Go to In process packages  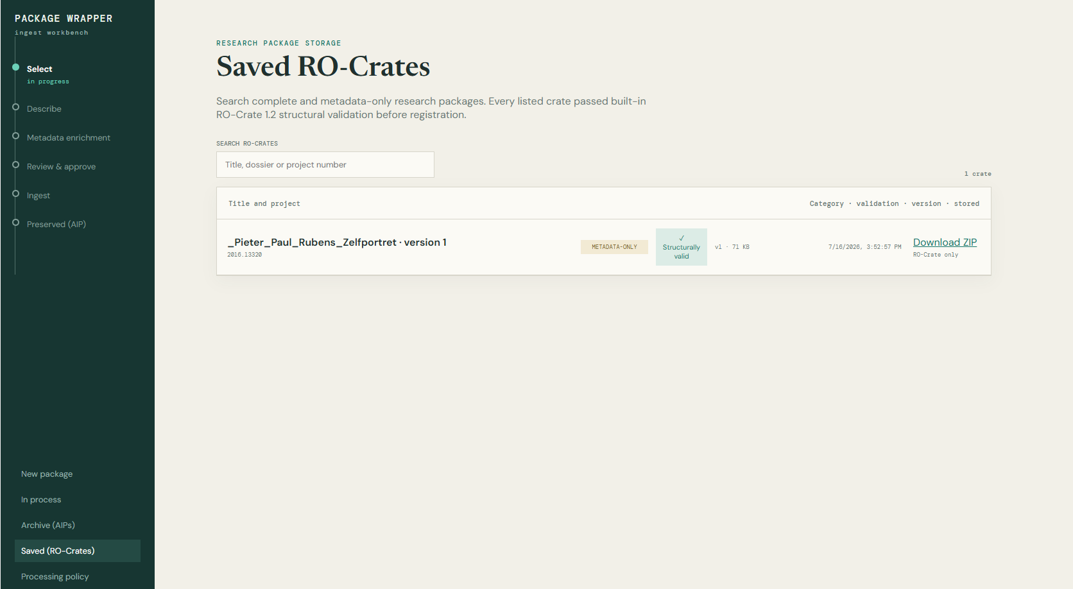coord(78,500)
